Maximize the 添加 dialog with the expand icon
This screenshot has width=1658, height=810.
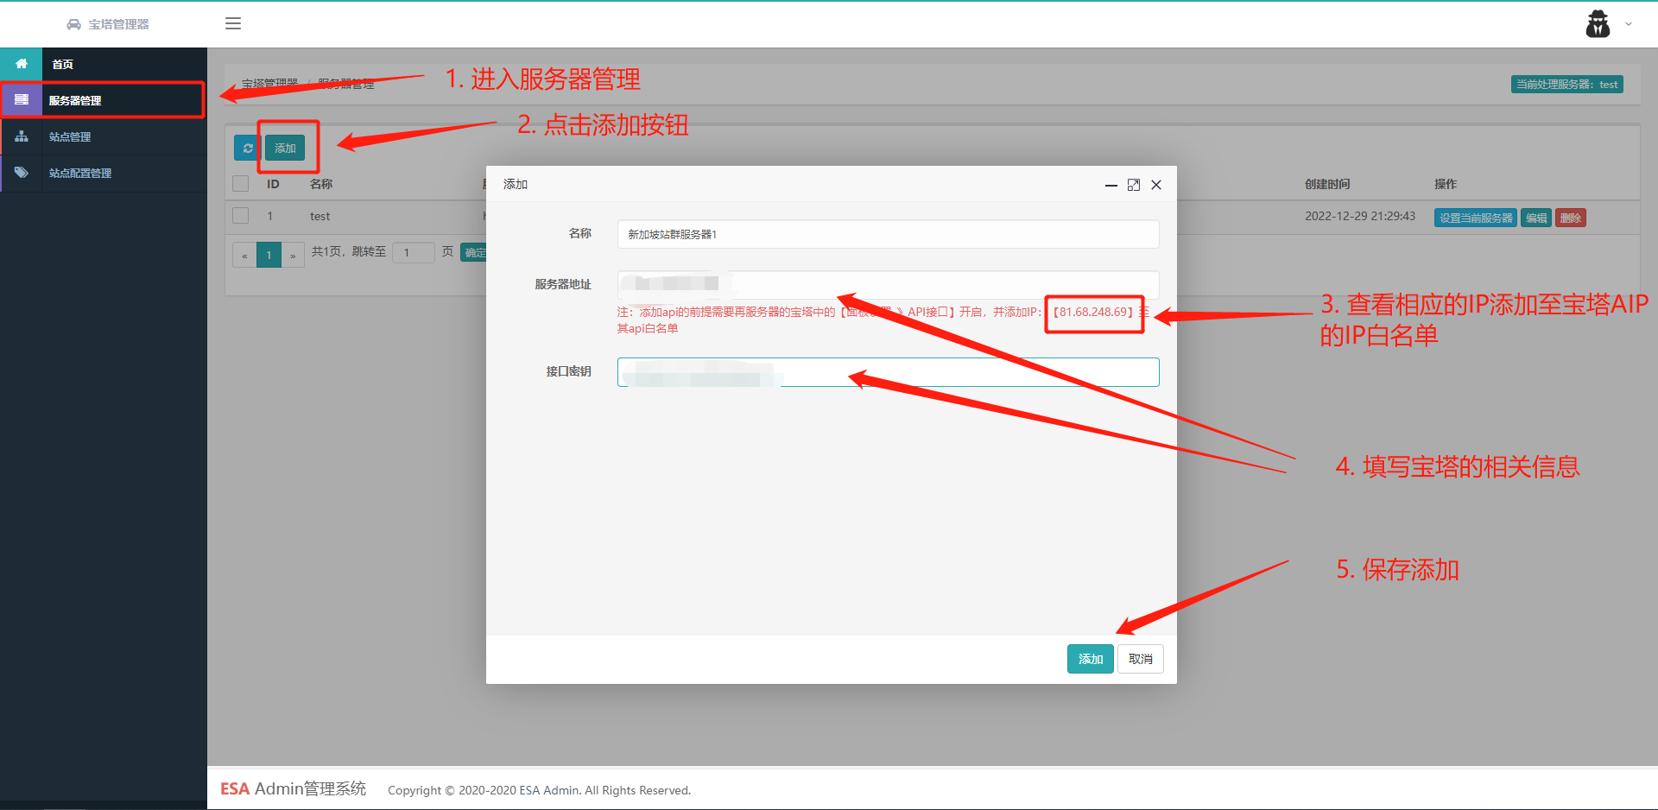pyautogui.click(x=1134, y=185)
